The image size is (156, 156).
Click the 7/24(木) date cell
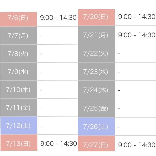(x=96, y=90)
